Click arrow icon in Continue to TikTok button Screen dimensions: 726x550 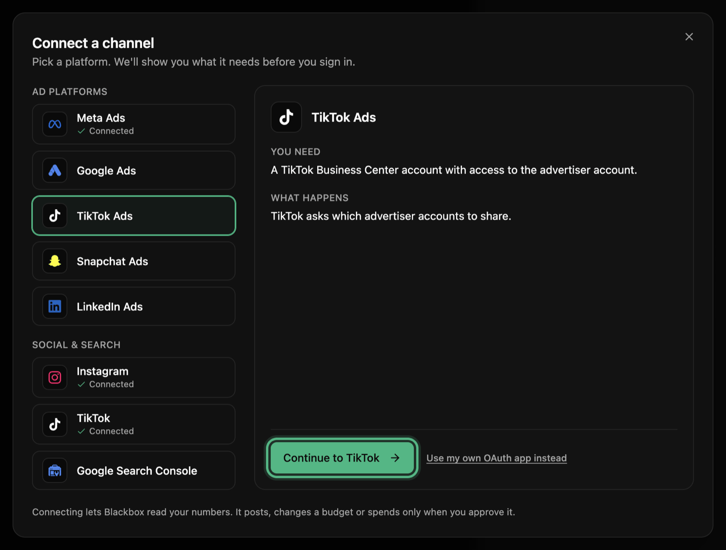tap(395, 458)
